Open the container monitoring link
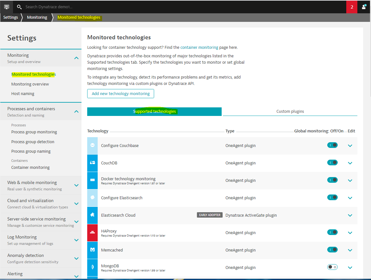The width and height of the screenshot is (371, 280). pyautogui.click(x=199, y=48)
